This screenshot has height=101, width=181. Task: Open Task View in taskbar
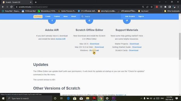[x=61, y=98]
